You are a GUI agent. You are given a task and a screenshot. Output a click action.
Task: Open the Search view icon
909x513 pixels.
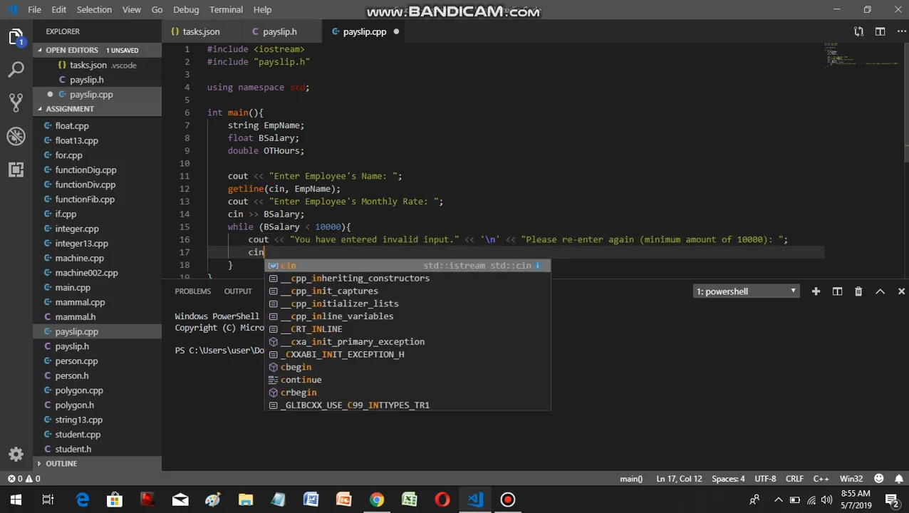click(16, 69)
